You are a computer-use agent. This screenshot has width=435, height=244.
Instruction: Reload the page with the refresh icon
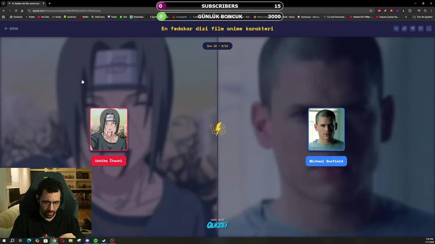pyautogui.click(x=16, y=11)
